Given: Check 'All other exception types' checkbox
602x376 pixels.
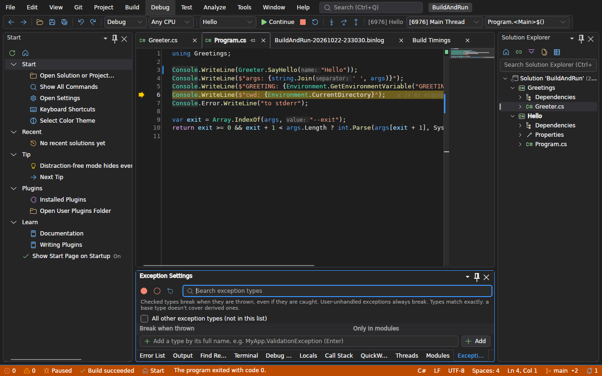Looking at the screenshot, I should click(144, 319).
